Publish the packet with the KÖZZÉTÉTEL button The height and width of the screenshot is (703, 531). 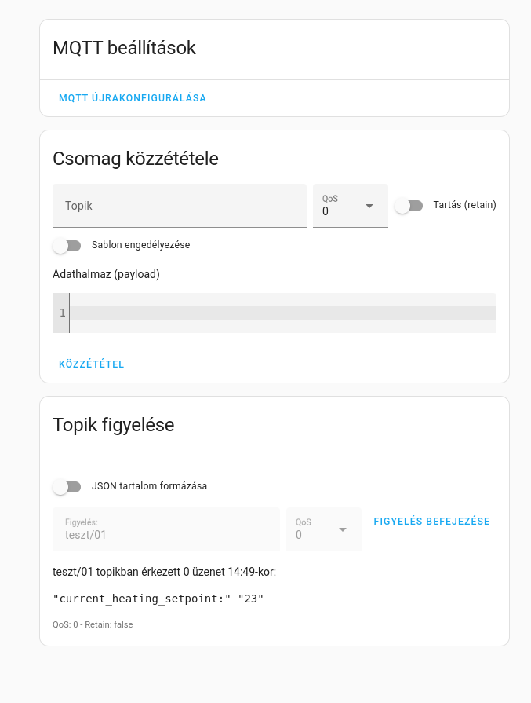(x=91, y=364)
